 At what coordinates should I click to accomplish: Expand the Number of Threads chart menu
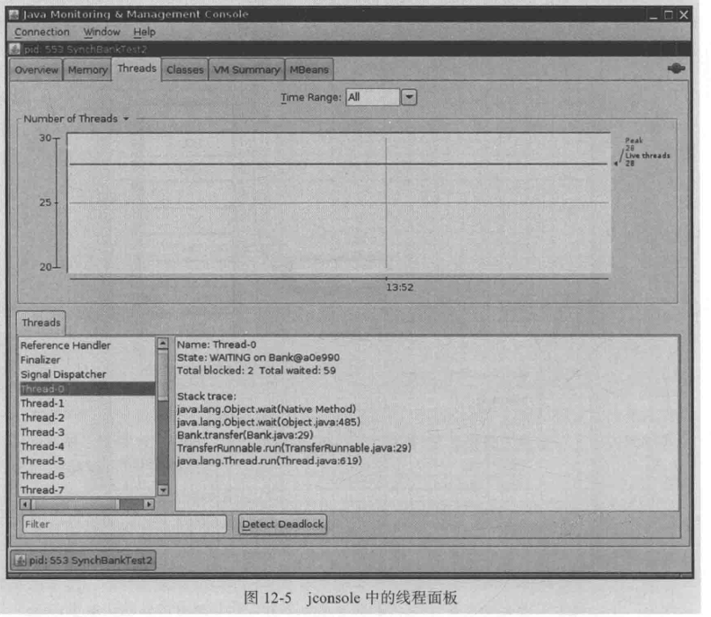point(126,119)
